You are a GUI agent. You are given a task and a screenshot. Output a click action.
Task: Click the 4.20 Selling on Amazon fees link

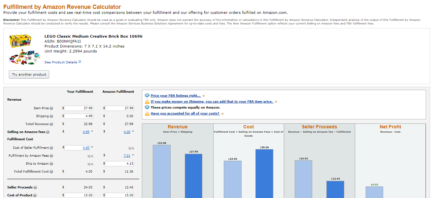pos(127,132)
